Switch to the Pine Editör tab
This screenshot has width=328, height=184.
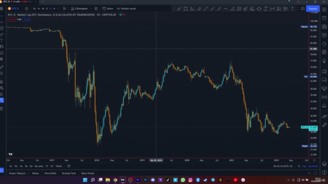point(50,173)
